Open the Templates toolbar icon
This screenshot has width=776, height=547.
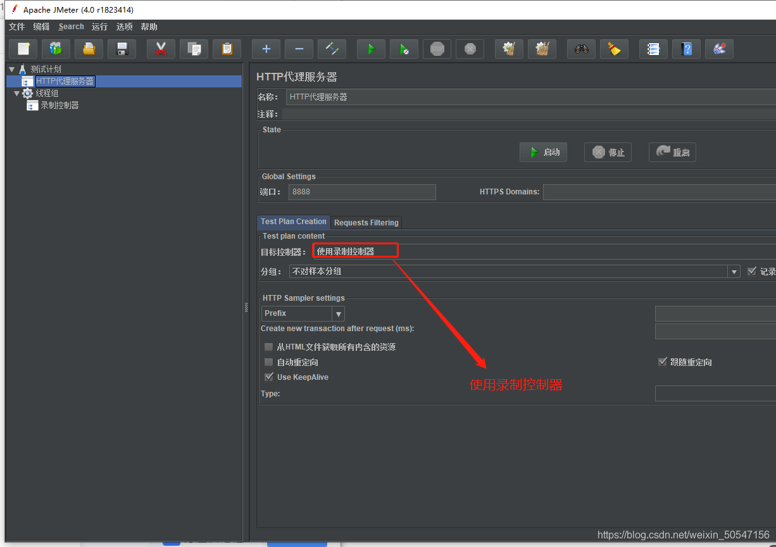point(56,49)
